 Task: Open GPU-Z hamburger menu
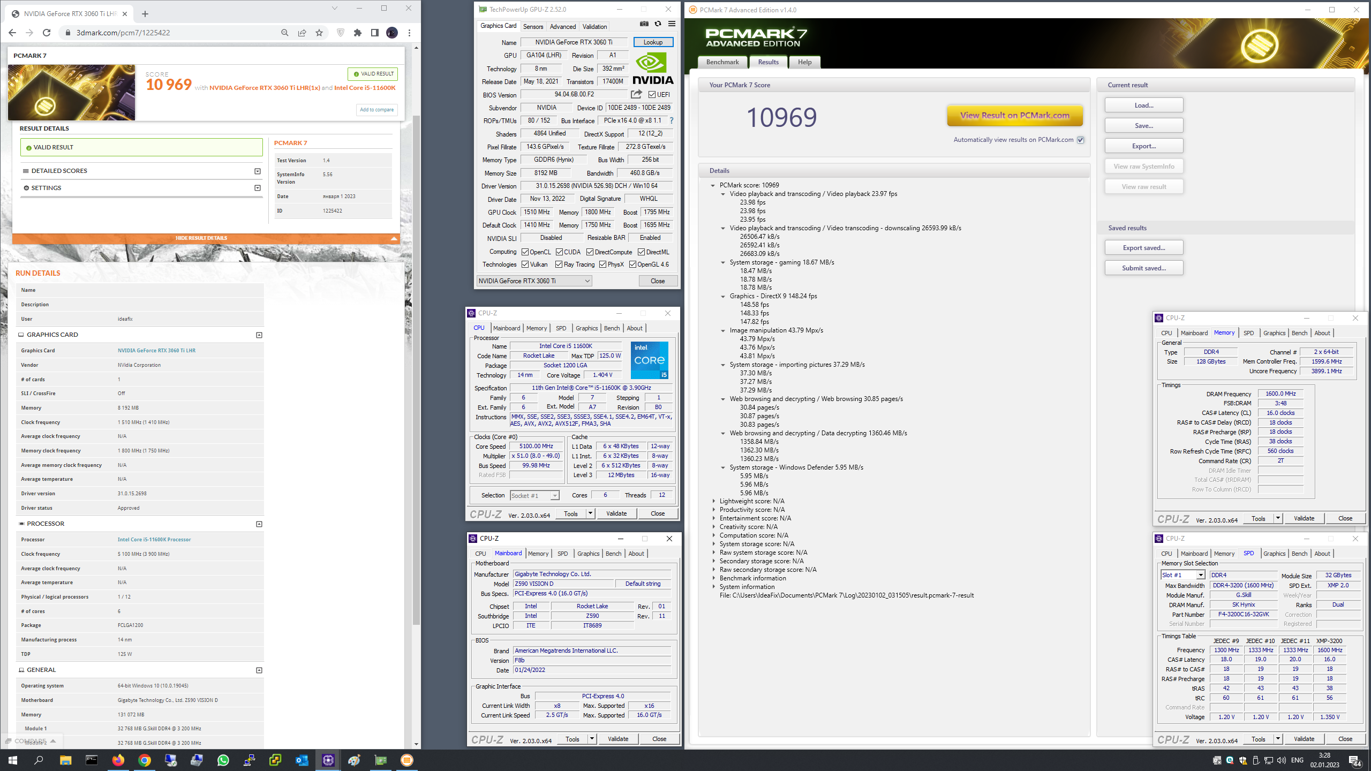click(672, 24)
